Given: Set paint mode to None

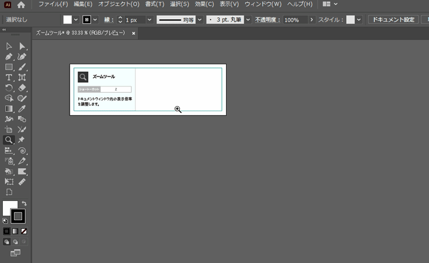Looking at the screenshot, I should [24, 231].
